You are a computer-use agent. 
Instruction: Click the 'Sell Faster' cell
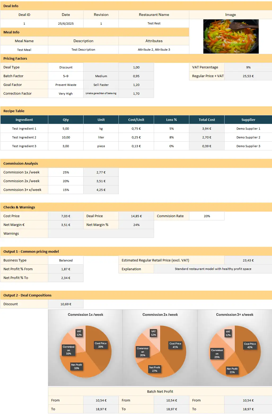pos(101,85)
